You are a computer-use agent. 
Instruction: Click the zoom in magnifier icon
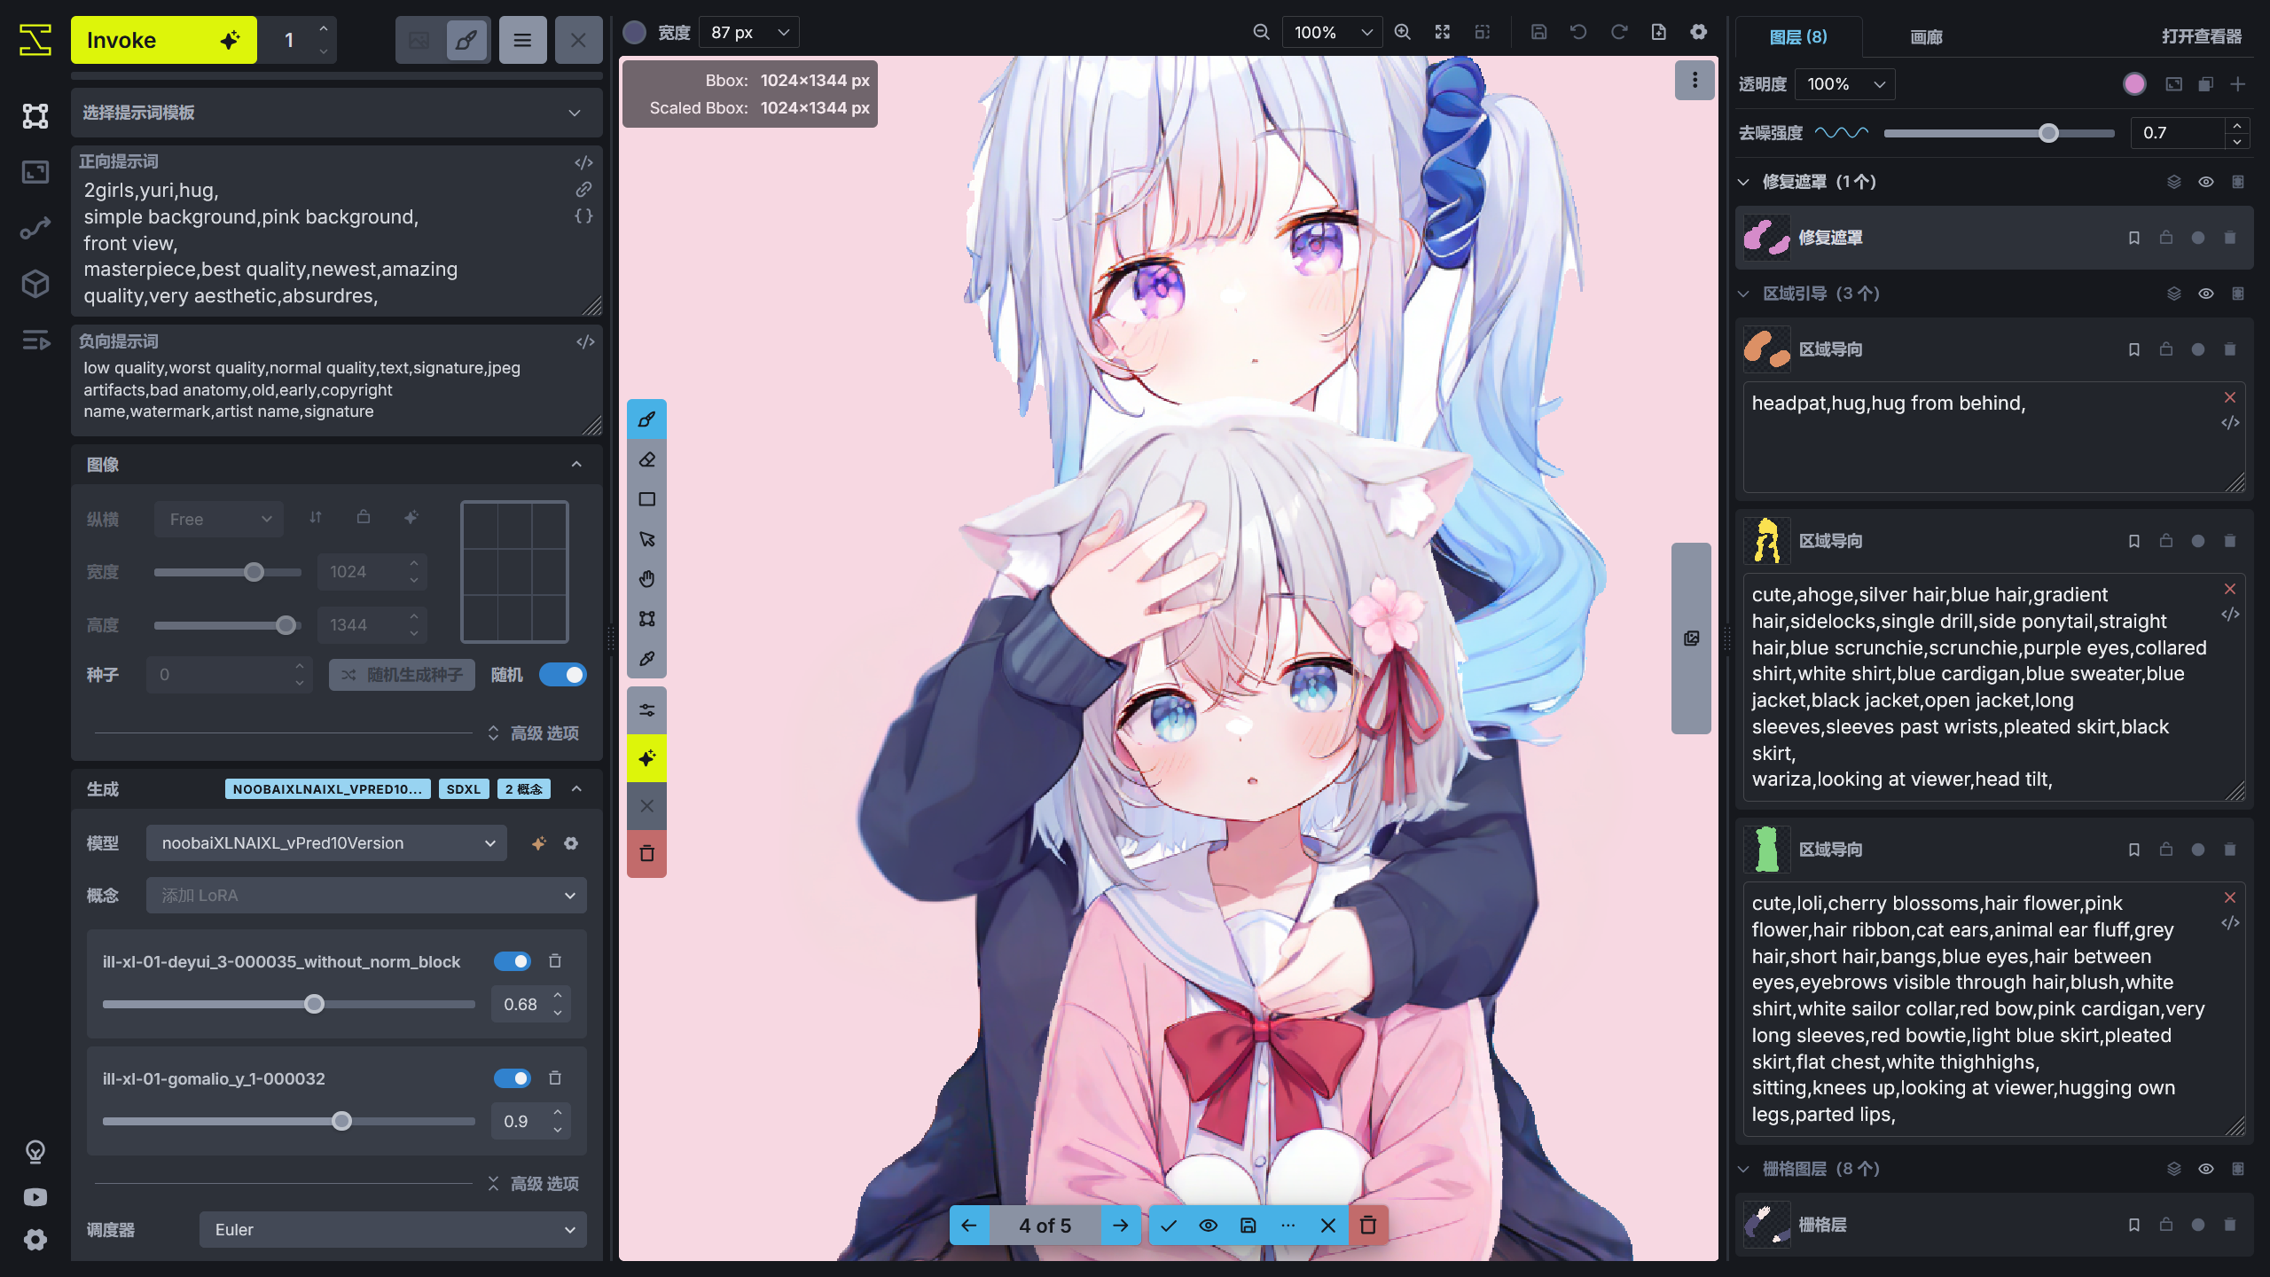coord(1402,33)
